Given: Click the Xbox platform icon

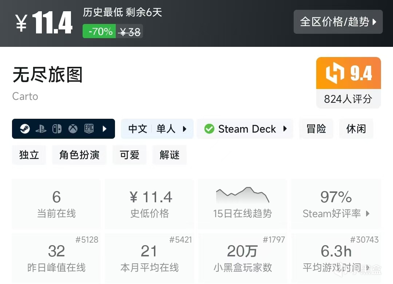Looking at the screenshot, I should [x=73, y=129].
